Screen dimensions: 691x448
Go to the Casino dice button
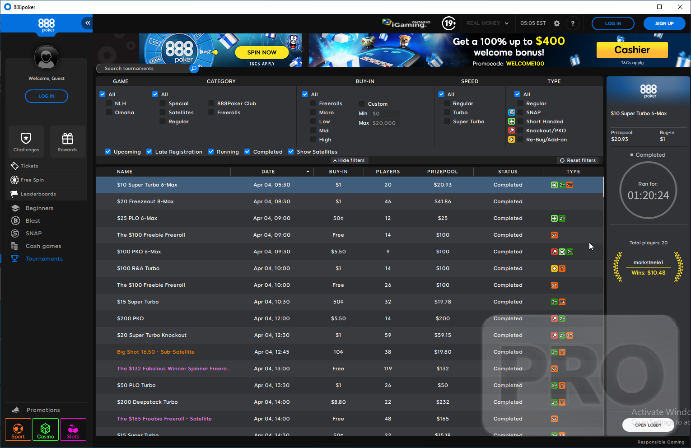pyautogui.click(x=46, y=429)
